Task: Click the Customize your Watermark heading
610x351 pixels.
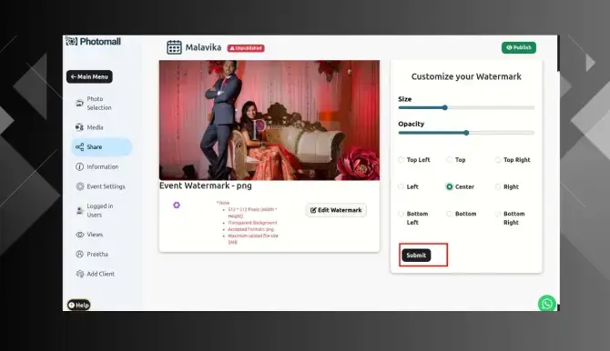Action: pos(466,76)
